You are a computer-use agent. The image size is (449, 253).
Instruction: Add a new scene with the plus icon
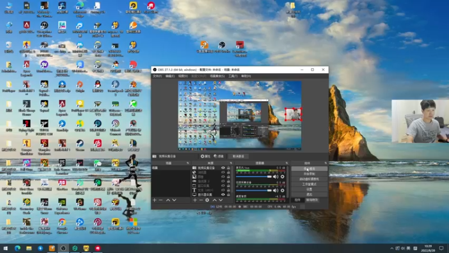[x=155, y=200]
